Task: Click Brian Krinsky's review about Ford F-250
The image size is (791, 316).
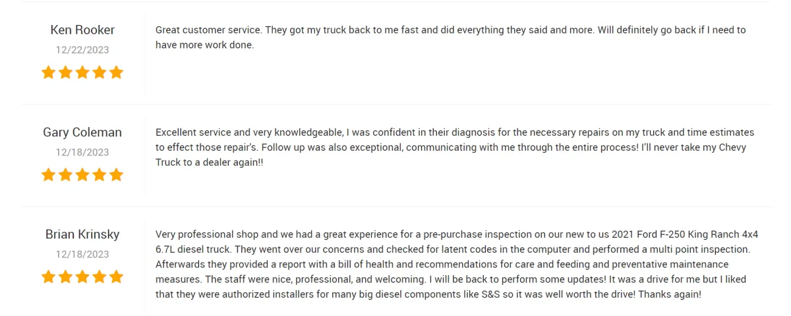Action: 457,265
